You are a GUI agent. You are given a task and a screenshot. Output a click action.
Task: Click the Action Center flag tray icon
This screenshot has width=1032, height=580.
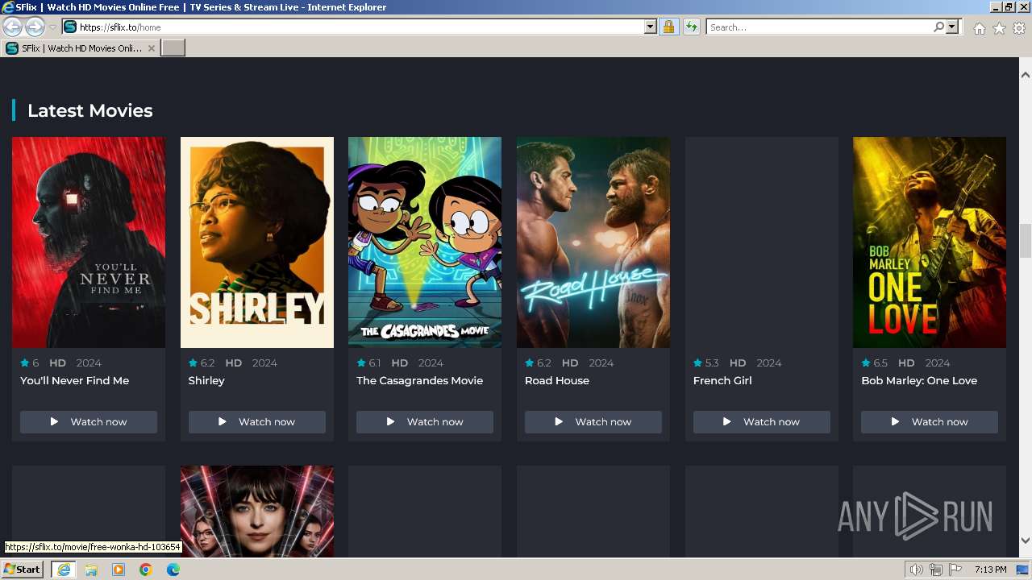[x=955, y=570]
